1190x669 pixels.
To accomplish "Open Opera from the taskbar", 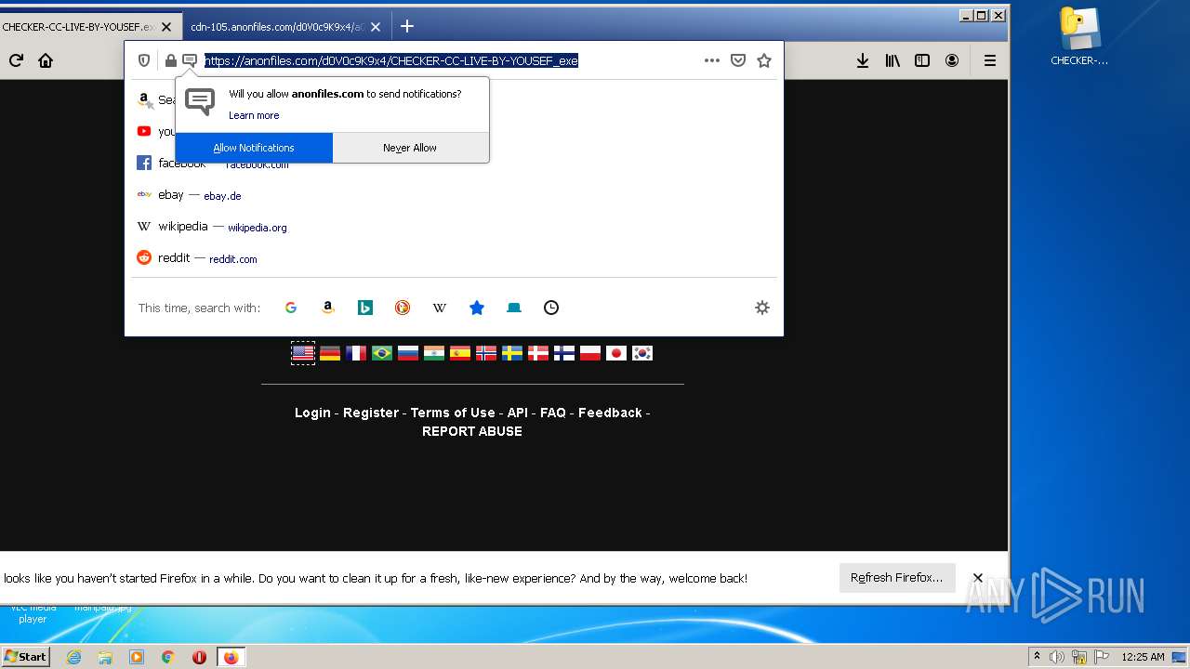I will 199,657.
